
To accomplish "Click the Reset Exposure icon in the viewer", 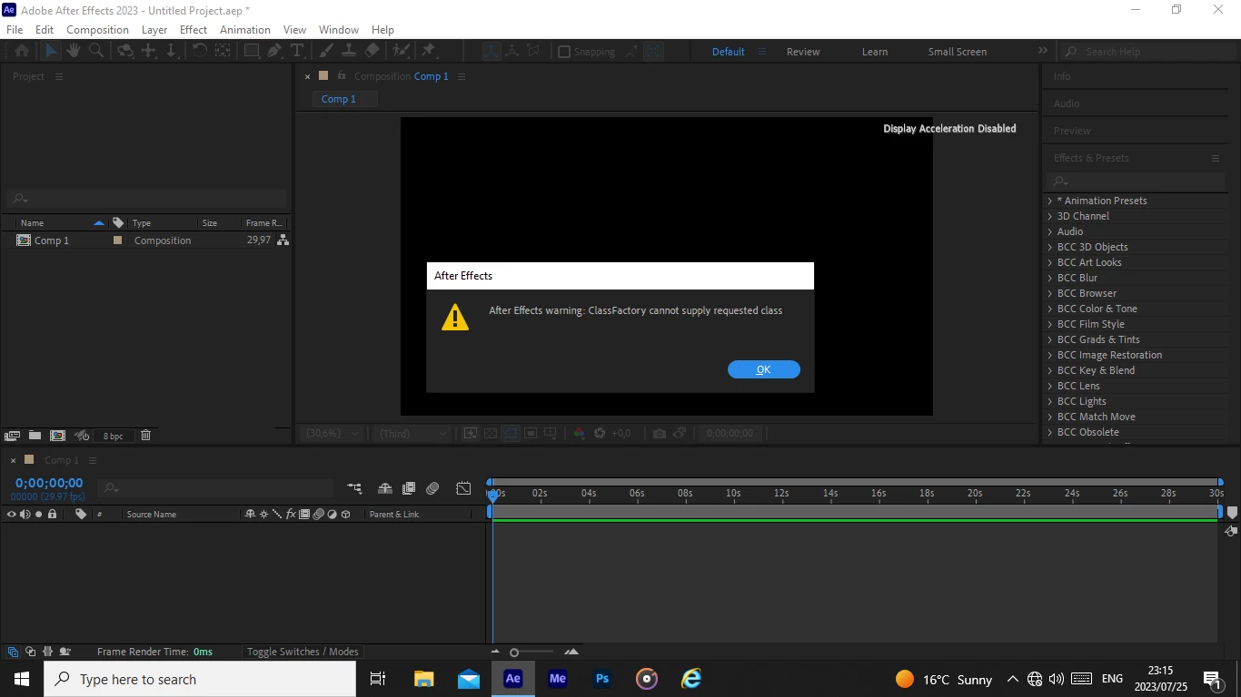I will click(600, 434).
